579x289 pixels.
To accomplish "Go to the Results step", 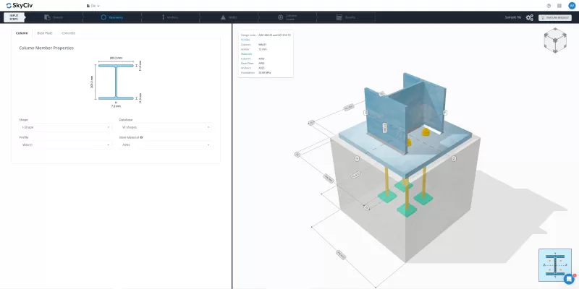I will (347, 17).
